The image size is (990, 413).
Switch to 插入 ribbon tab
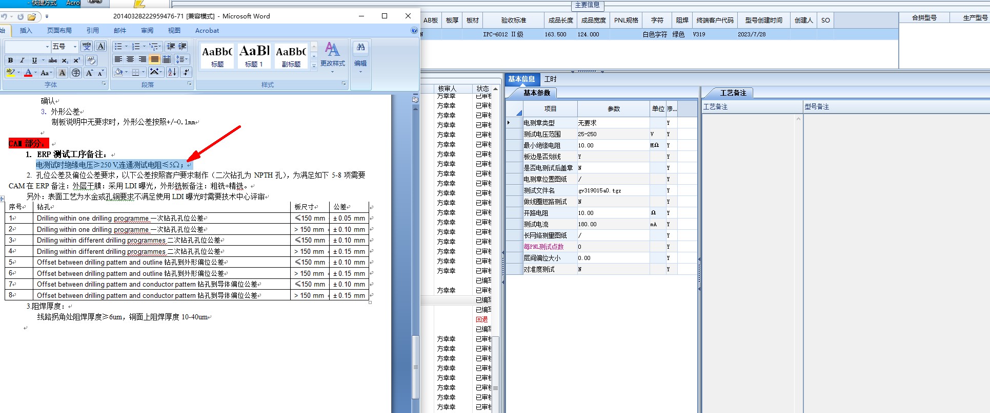(x=26, y=31)
